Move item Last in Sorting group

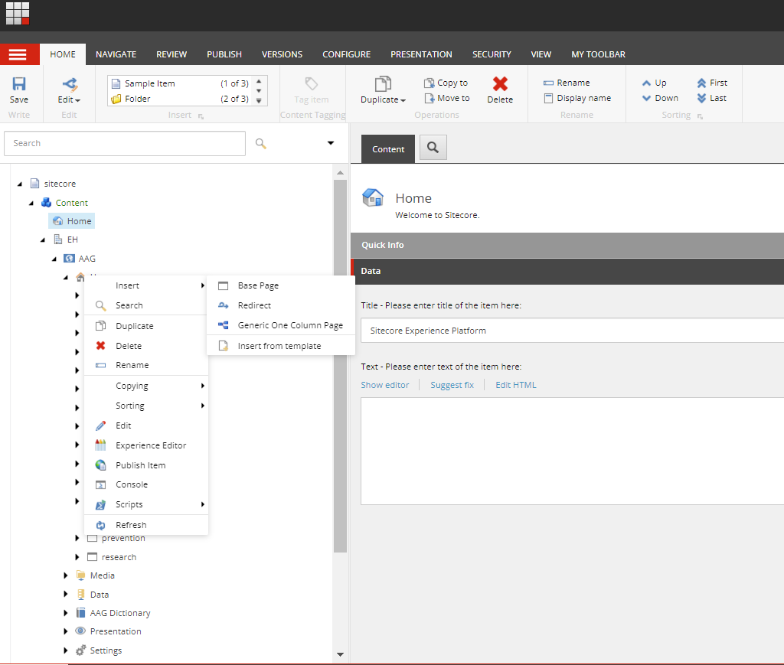click(711, 99)
